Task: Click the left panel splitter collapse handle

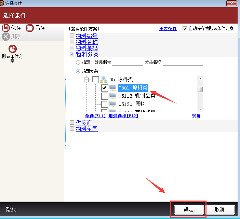Action: [x=66, y=112]
